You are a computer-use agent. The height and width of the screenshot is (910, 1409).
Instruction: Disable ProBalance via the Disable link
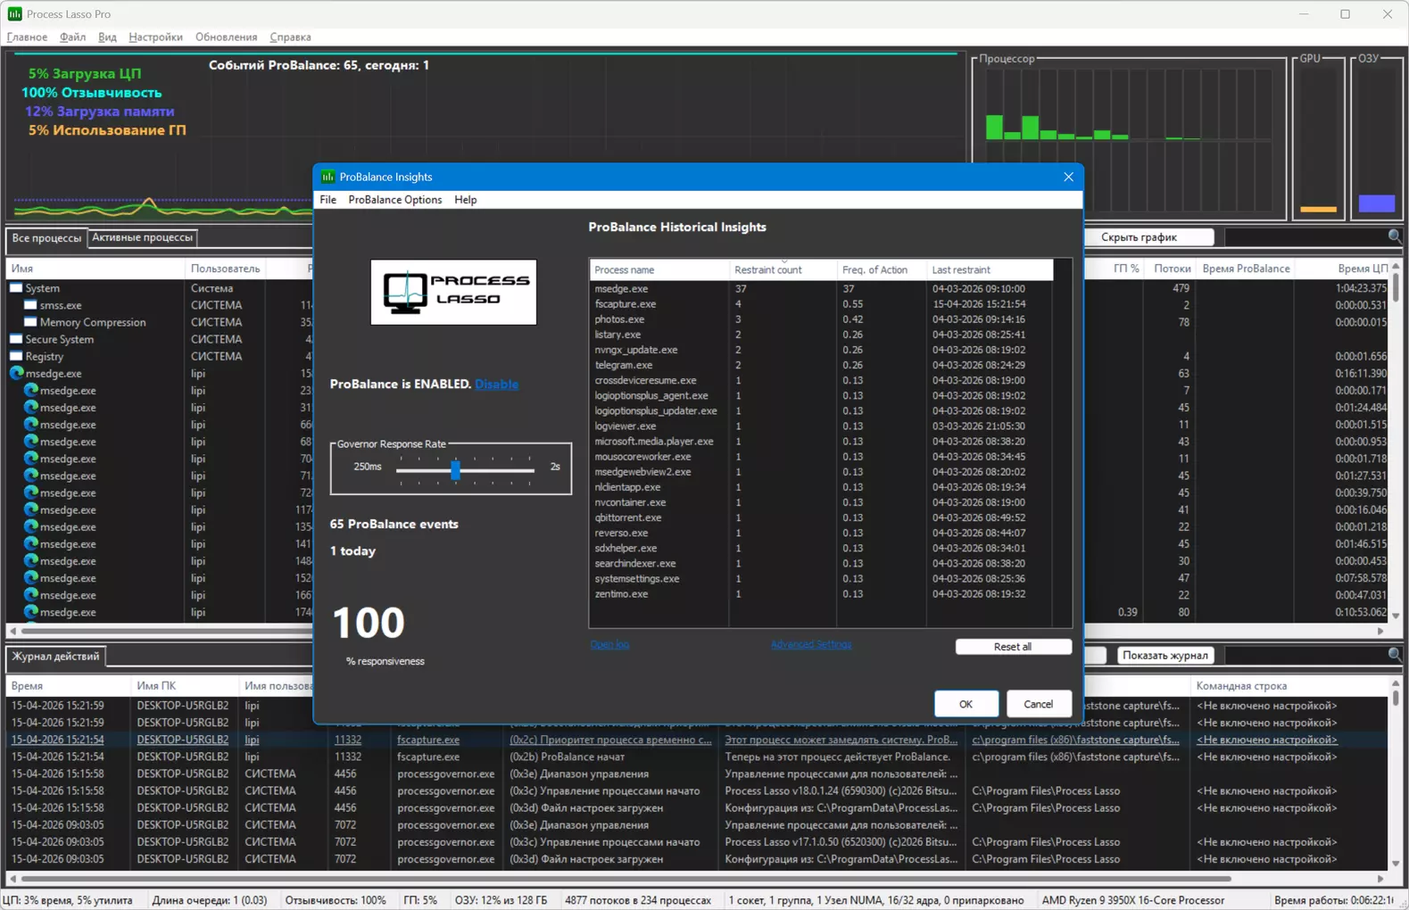(x=496, y=384)
